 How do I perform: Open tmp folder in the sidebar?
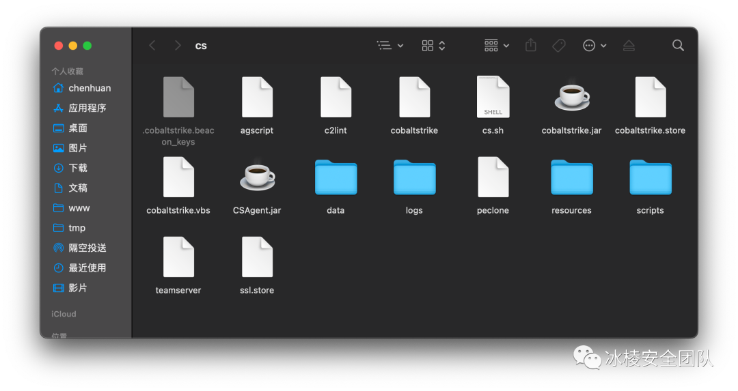click(x=69, y=228)
